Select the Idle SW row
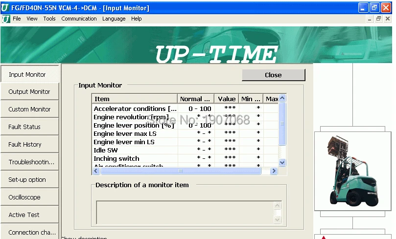The height and width of the screenshot is (239, 396). pos(186,150)
